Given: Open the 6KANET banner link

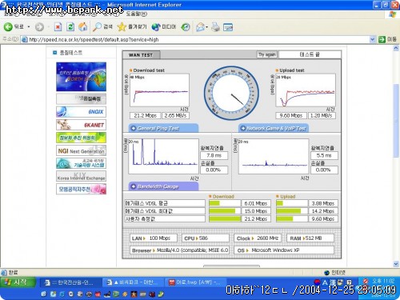Looking at the screenshot, I should 81,125.
